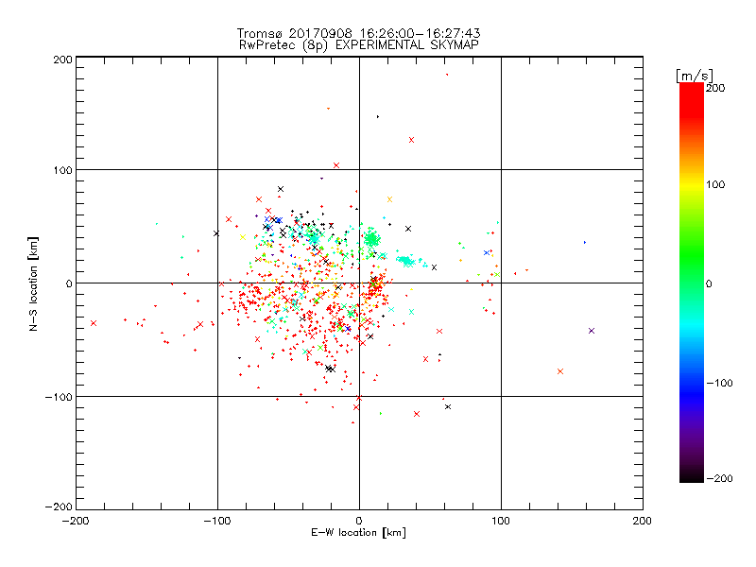Screen dimensions: 756x567
Task: Click the y-axis tick label '0'
Action: point(69,283)
